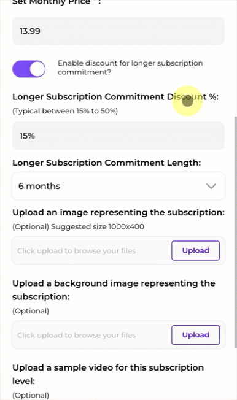Screen dimensions: 237x400
Task: Click the 'Suggested size 1000x400' hint text
Action: coord(98,227)
